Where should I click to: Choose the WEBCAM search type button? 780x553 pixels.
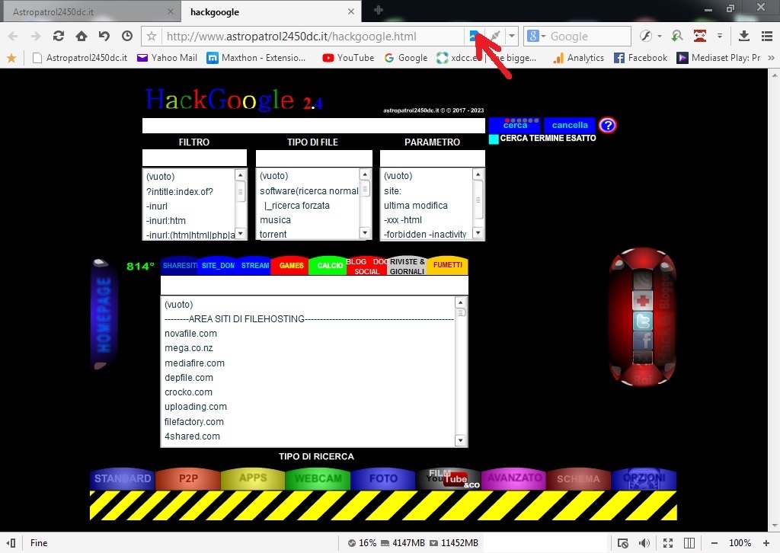[318, 478]
